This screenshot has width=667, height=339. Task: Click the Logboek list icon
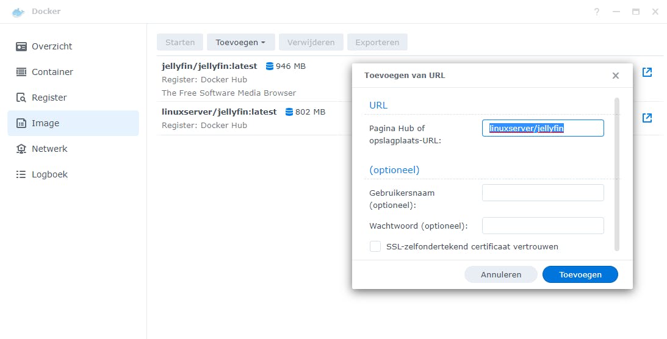21,174
